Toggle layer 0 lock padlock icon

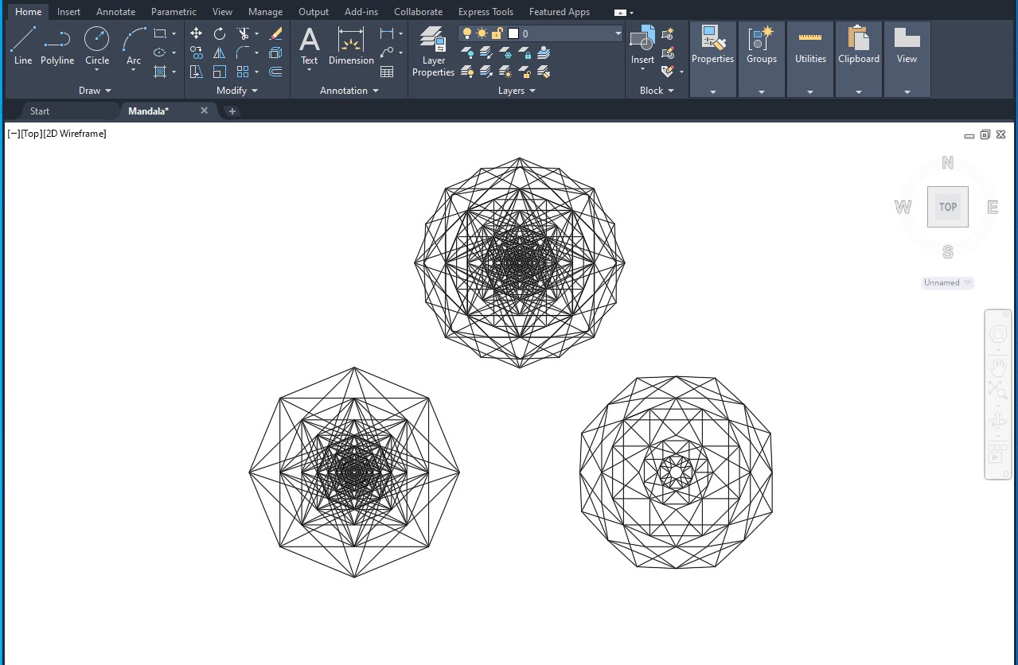coord(497,33)
